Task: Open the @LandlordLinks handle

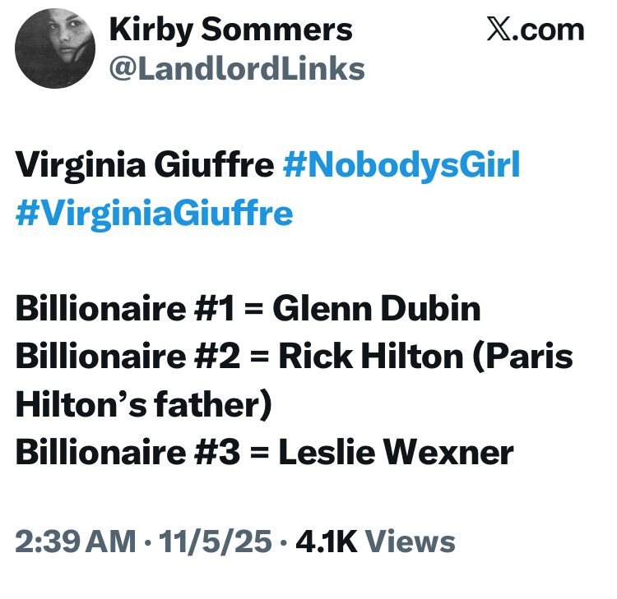Action: pos(237,69)
